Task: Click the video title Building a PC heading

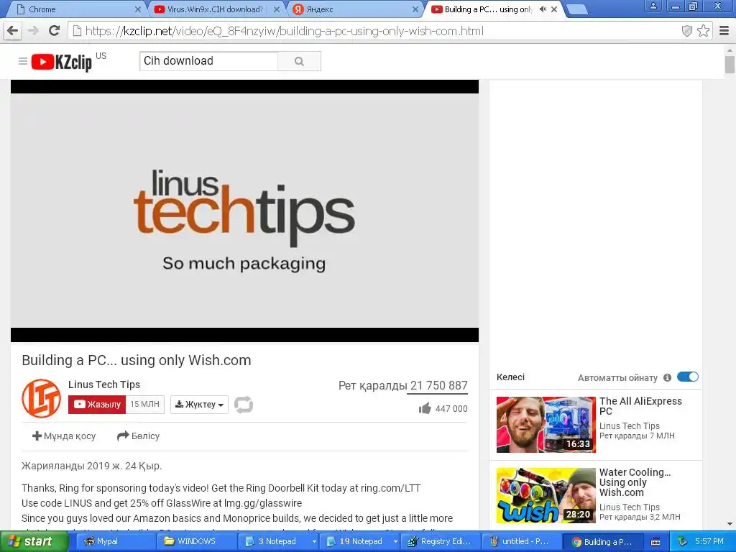Action: [137, 360]
